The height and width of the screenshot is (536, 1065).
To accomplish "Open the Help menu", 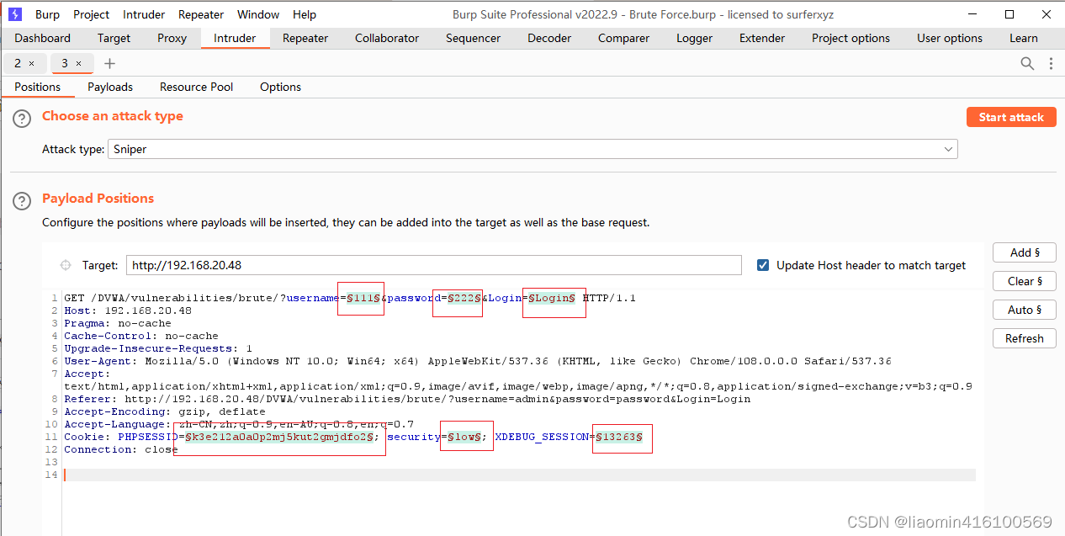I will pyautogui.click(x=305, y=14).
